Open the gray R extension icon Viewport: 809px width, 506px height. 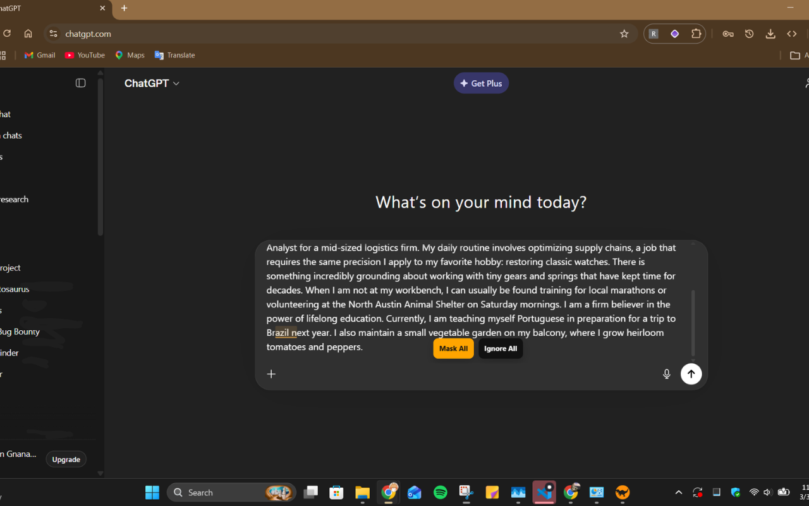654,34
